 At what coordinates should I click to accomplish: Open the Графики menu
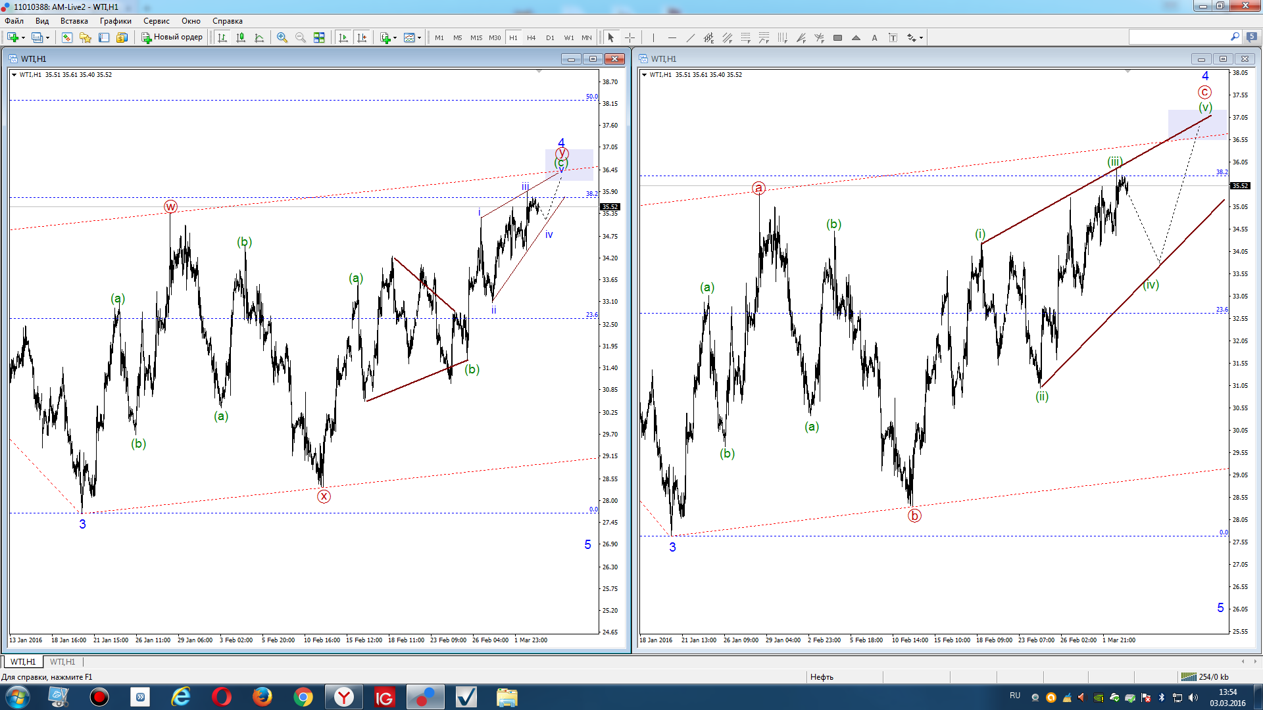point(116,21)
